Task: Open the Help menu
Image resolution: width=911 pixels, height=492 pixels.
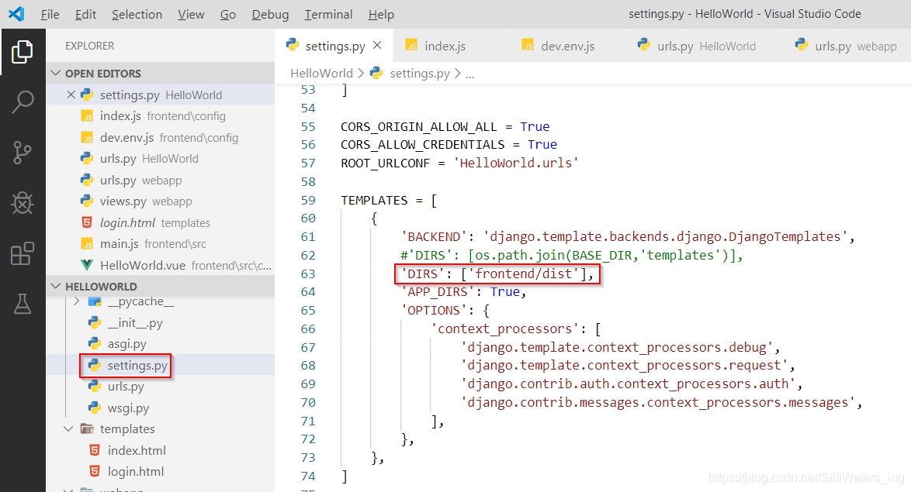Action: pos(381,14)
